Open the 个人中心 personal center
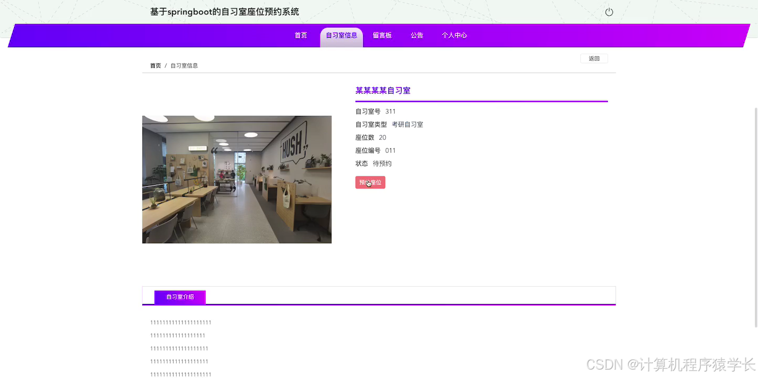758x378 pixels. [454, 35]
